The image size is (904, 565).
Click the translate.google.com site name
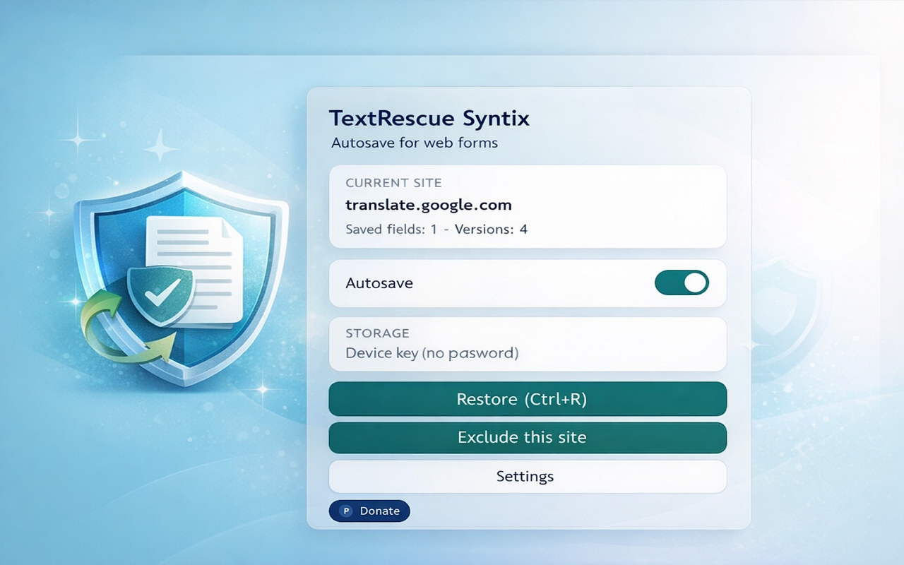[429, 206]
